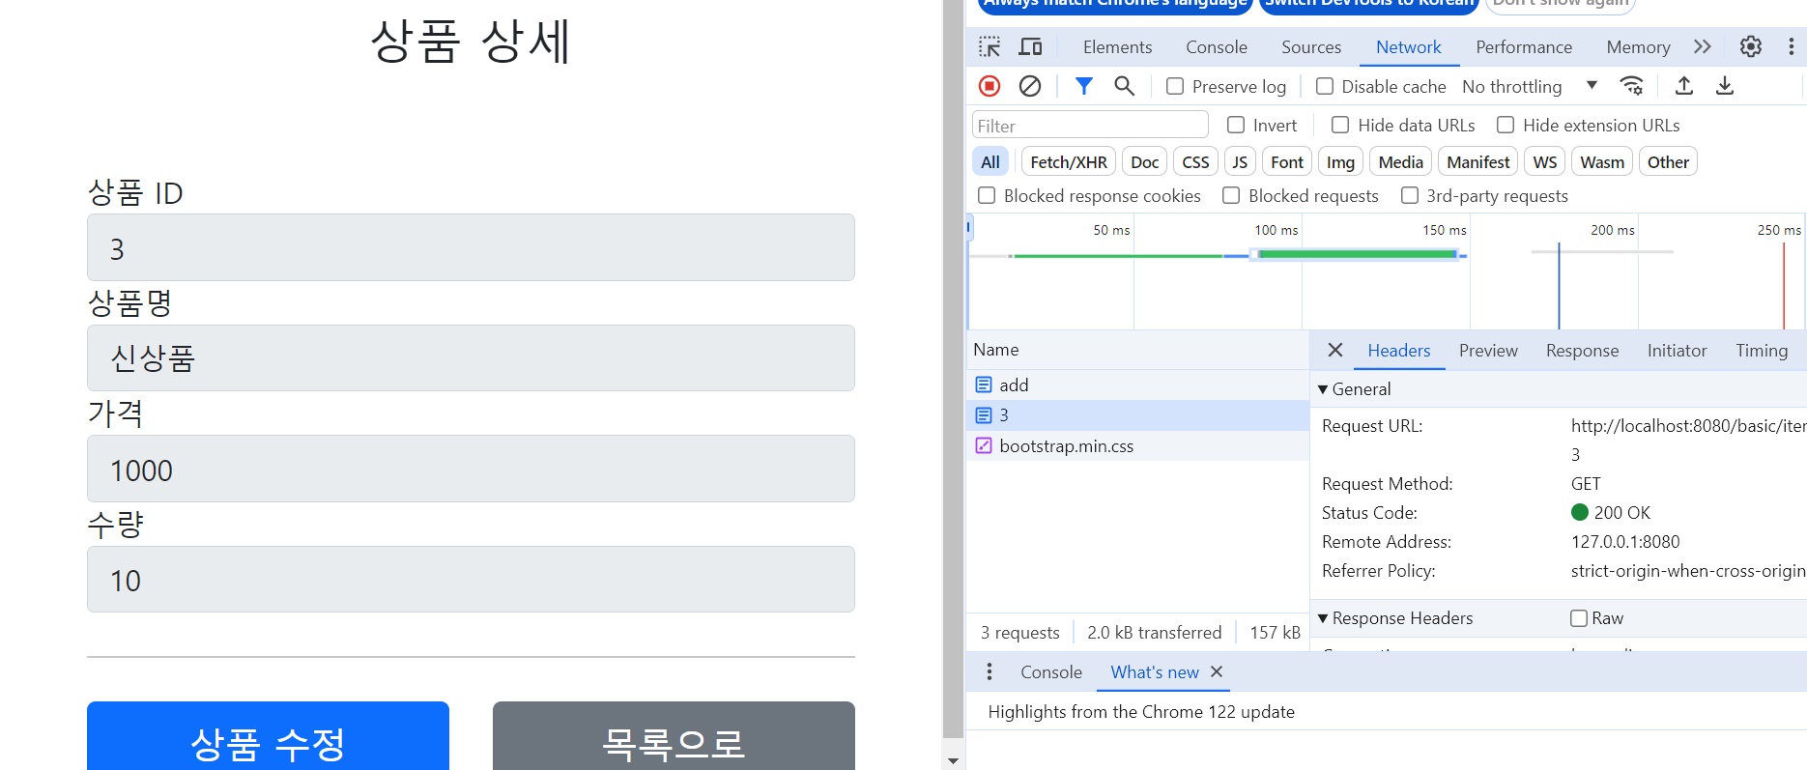
Task: Click the 상품 수정 button
Action: 268,736
